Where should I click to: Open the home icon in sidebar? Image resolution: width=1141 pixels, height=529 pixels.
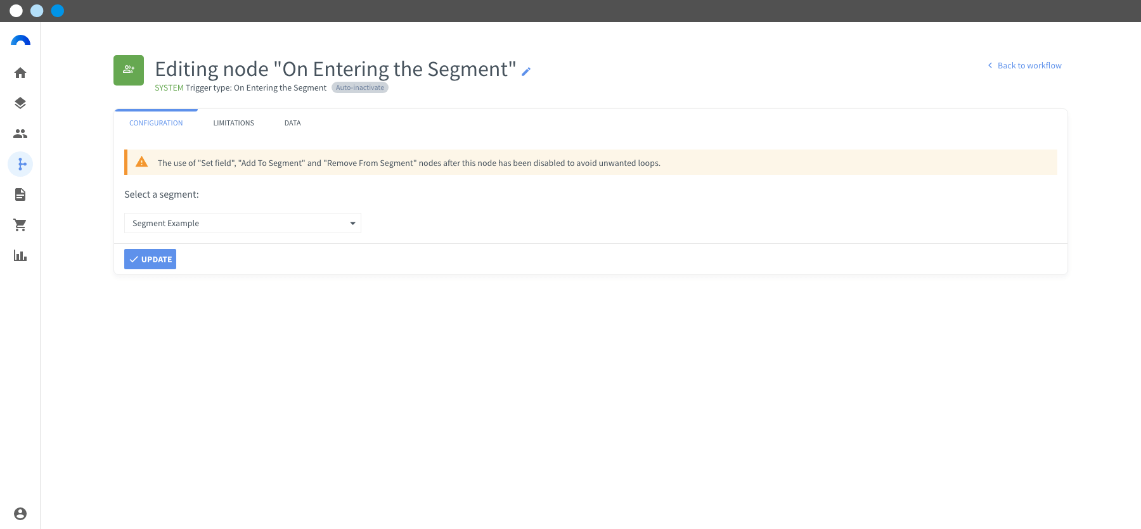coord(20,73)
